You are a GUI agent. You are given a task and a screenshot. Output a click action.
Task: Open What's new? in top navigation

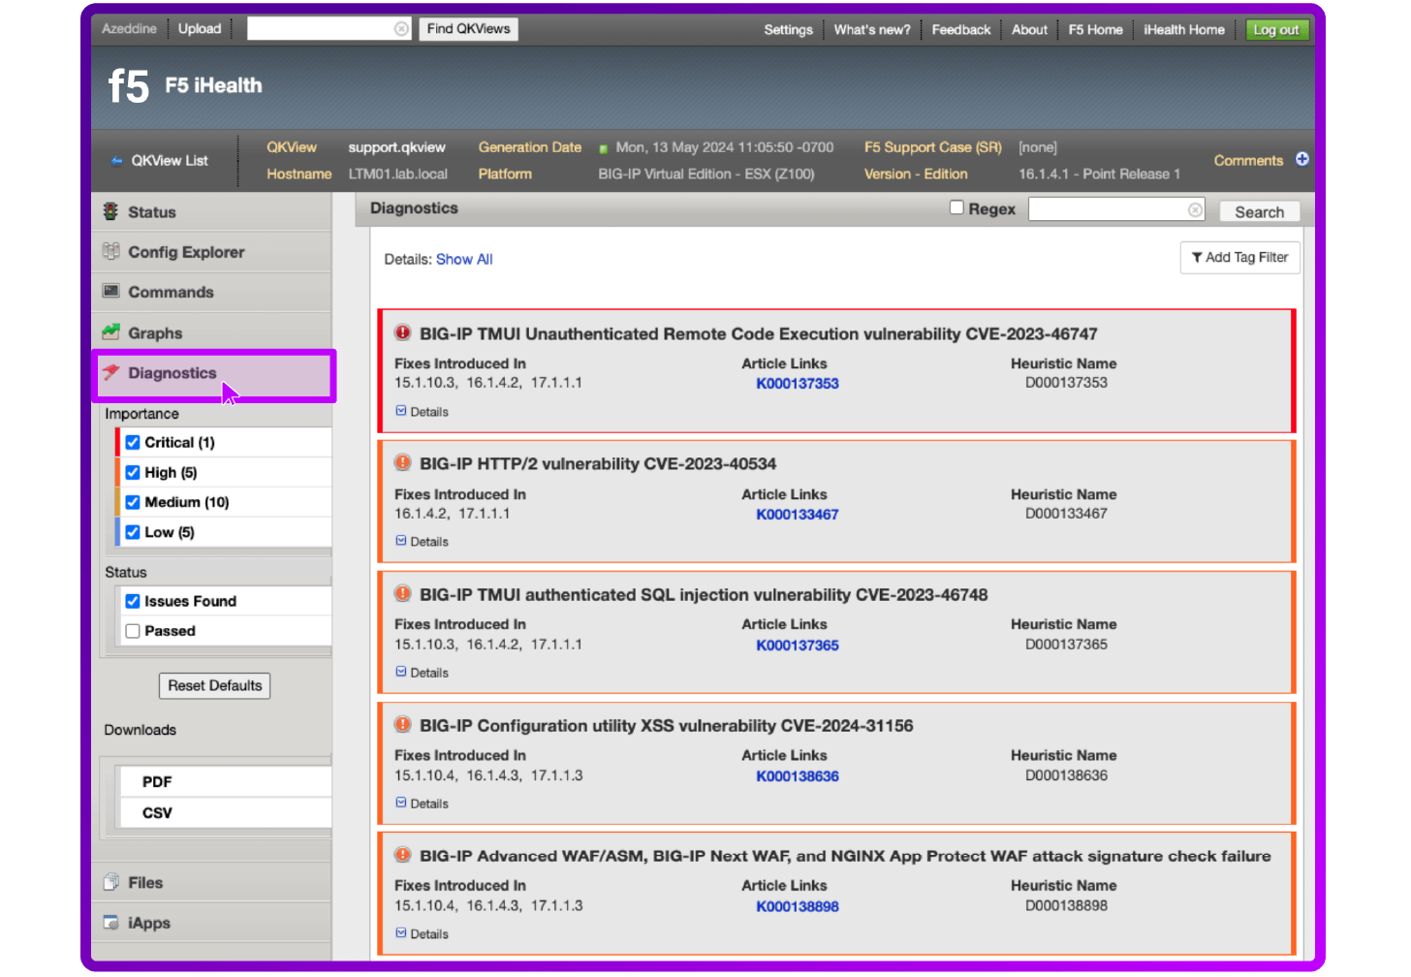coord(872,30)
